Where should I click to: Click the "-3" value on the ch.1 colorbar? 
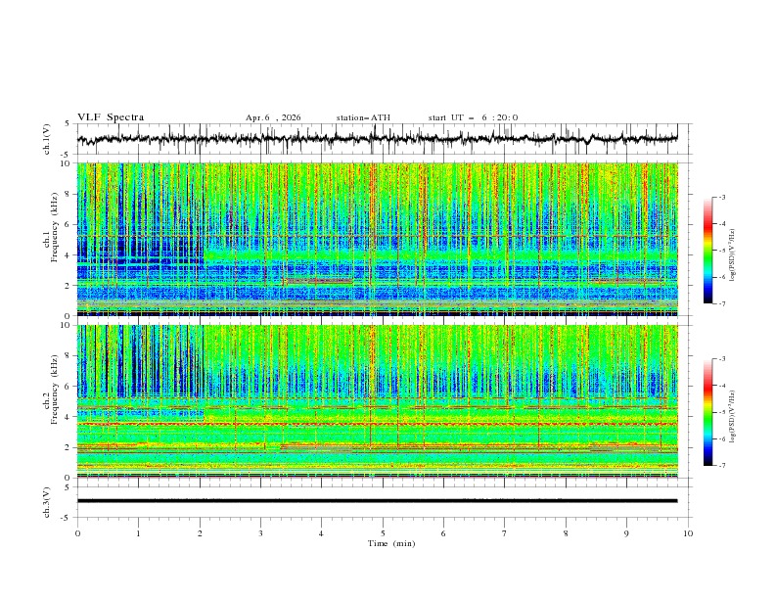[x=721, y=197]
